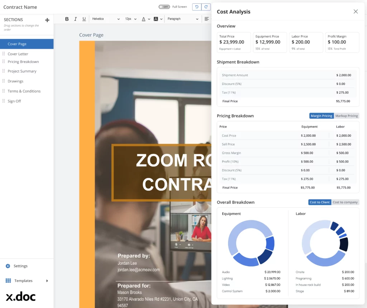367x308 pixels.
Task: Open Templates in the sidebar
Action: click(23, 281)
